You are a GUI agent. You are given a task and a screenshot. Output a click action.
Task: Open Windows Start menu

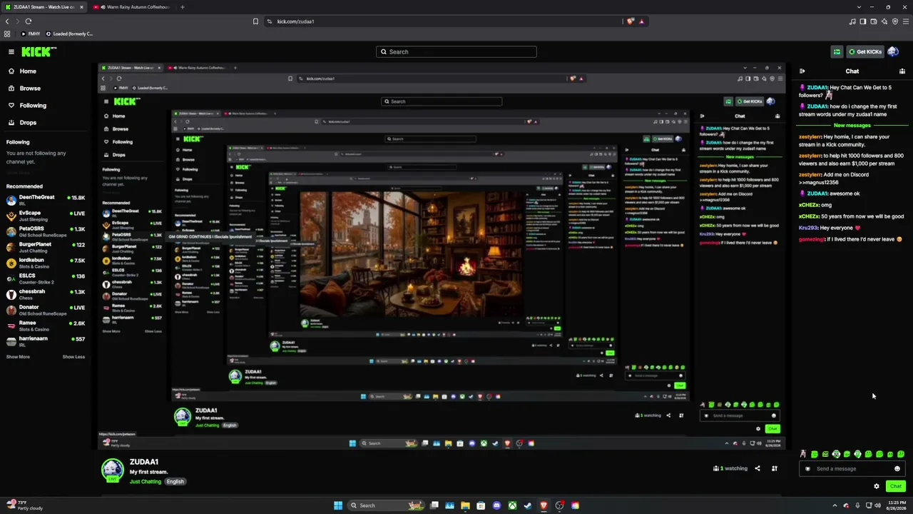coord(338,505)
